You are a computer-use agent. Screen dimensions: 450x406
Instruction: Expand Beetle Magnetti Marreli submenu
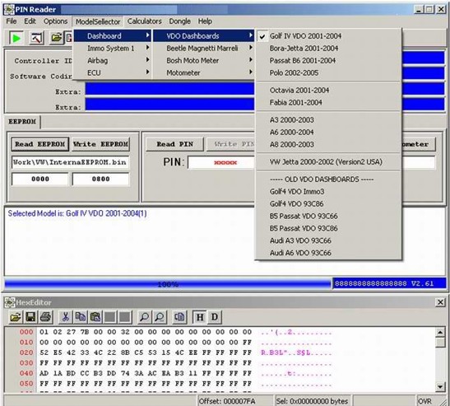click(203, 49)
